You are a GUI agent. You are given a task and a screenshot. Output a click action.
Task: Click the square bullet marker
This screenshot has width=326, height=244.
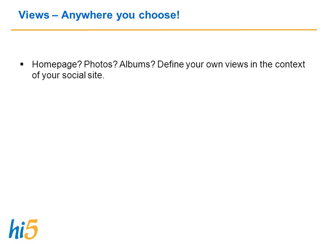pos(22,64)
